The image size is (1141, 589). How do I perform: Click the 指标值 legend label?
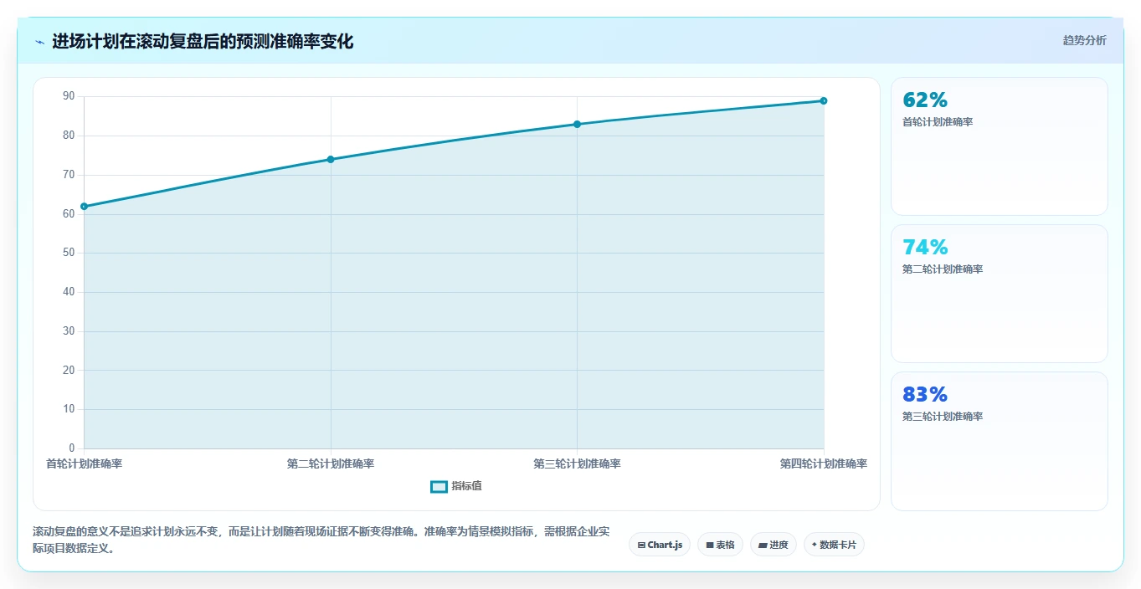pos(466,486)
